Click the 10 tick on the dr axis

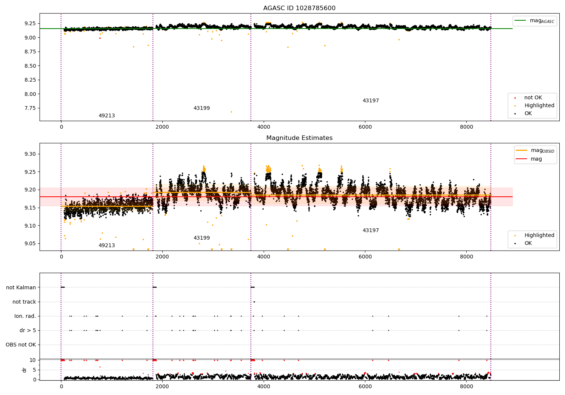[33, 360]
